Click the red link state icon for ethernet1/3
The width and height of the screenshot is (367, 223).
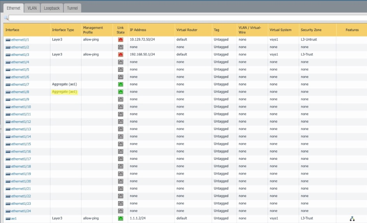pos(120,55)
